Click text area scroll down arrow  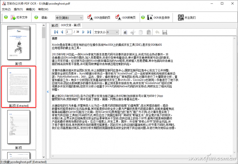pyautogui.click(x=235, y=152)
